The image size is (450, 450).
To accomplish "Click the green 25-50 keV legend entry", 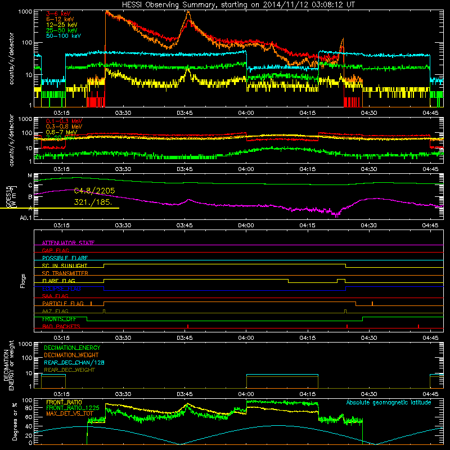I will pos(62,30).
